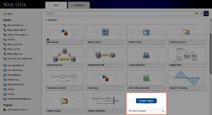The image size is (212, 115).
Task: Expand the Blockset Designer chevron
Action: pos(163,111)
